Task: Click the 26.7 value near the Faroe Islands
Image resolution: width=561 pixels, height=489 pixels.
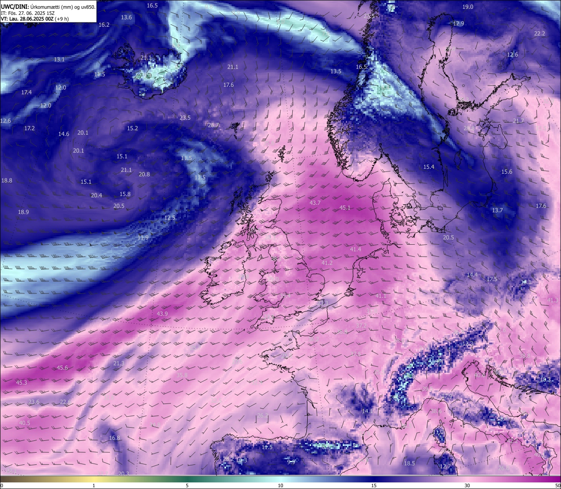Action: click(x=213, y=125)
